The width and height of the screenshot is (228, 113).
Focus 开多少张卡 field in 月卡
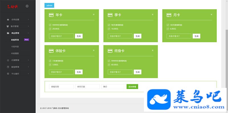(x=179, y=36)
